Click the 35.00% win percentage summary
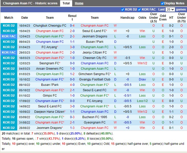Viewport: 187px width, 153px height. 48,134
